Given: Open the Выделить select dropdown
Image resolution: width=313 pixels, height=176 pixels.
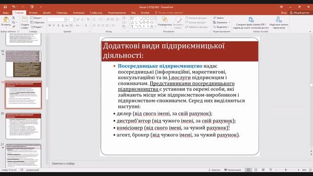Looking at the screenshot, I should (221, 27).
